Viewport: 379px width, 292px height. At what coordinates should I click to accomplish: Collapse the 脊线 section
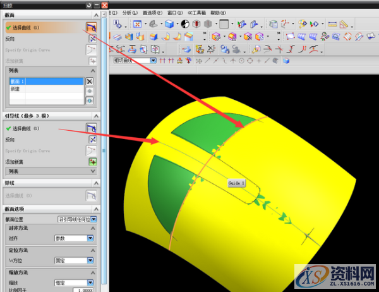point(95,183)
